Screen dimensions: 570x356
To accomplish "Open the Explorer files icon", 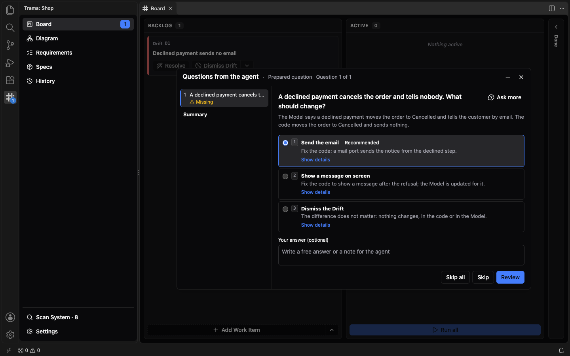I will click(x=10, y=10).
